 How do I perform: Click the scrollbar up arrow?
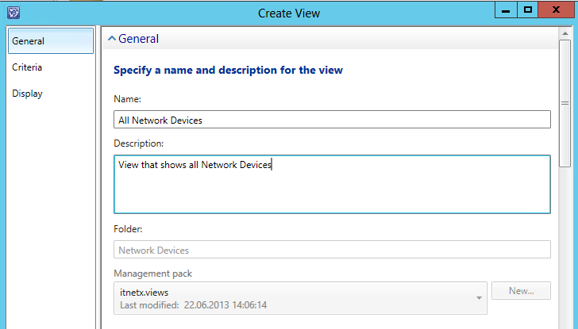coord(565,35)
